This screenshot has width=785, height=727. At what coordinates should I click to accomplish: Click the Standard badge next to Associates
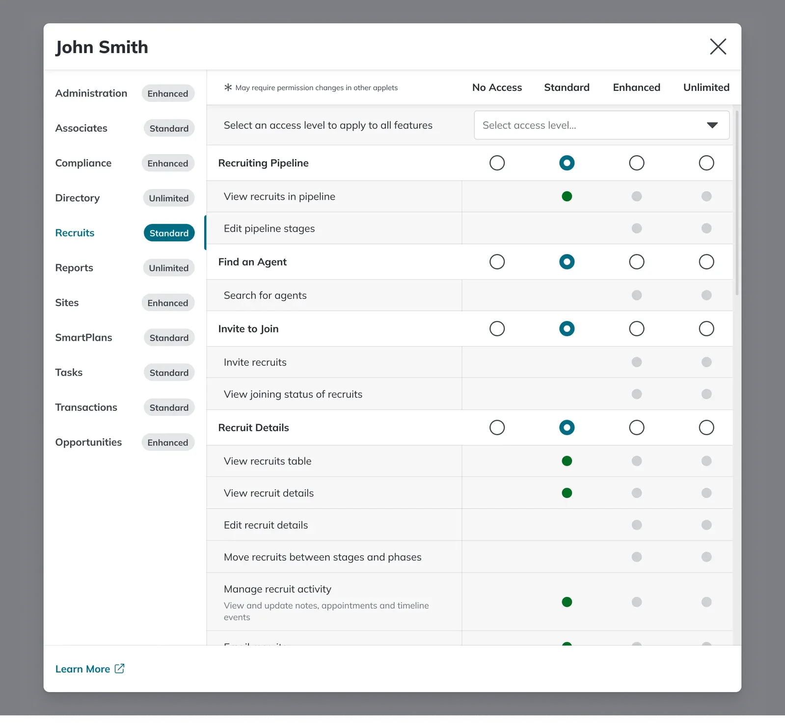pyautogui.click(x=169, y=128)
